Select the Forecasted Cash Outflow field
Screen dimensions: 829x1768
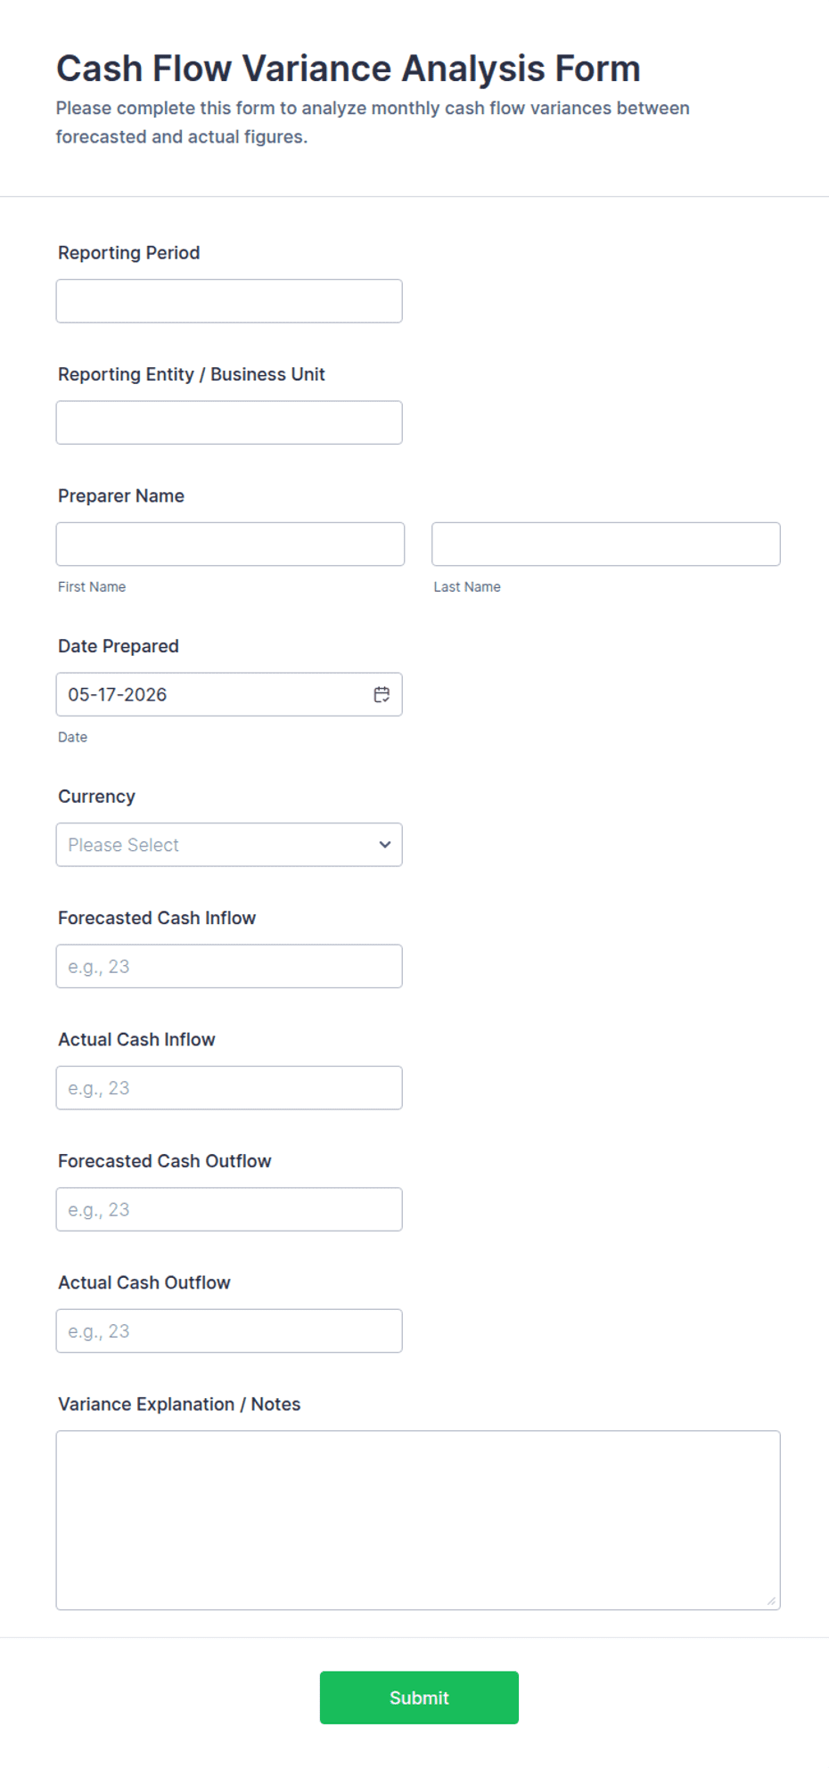click(229, 1209)
